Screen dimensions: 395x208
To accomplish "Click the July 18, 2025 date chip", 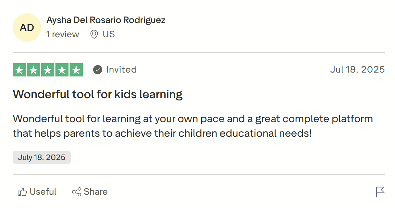I will point(42,157).
